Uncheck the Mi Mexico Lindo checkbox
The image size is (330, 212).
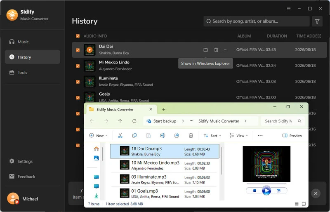pyautogui.click(x=78, y=66)
